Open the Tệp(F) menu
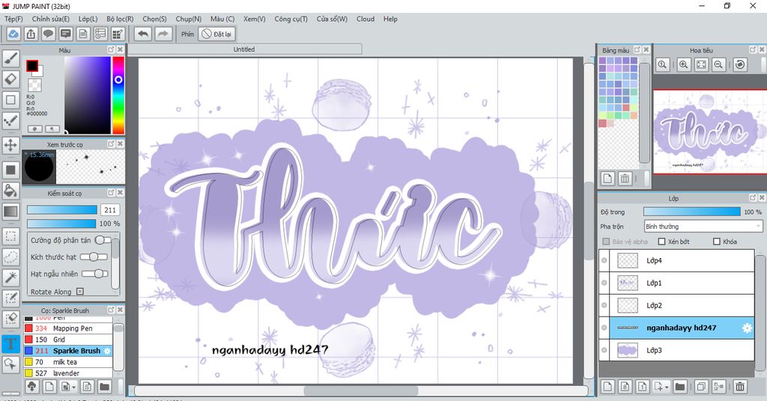 13,19
